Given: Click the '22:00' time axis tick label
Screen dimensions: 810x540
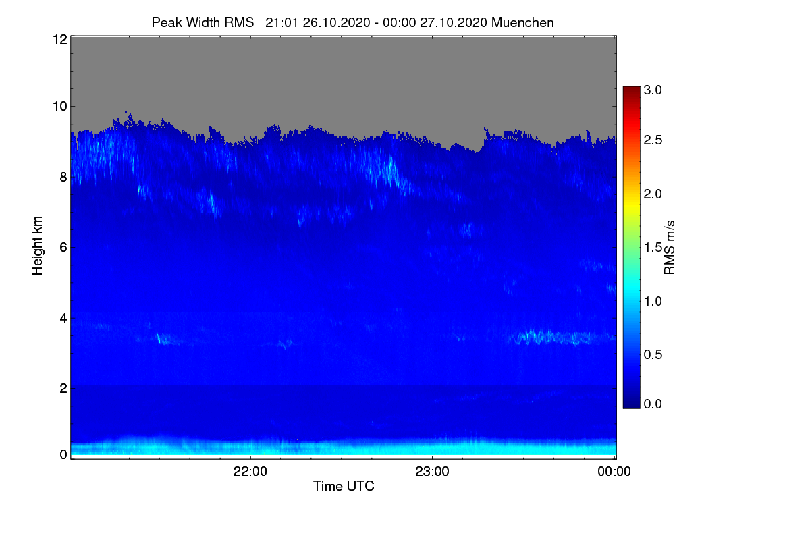Looking at the screenshot, I should point(250,472).
